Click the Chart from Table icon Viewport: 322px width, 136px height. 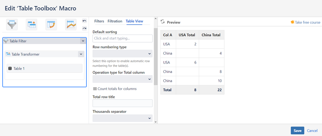click(x=71, y=24)
